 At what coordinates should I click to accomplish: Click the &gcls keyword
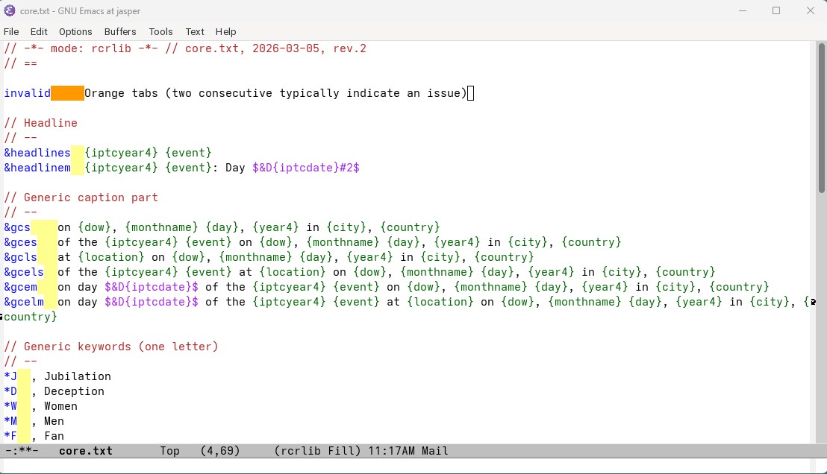coord(21,257)
